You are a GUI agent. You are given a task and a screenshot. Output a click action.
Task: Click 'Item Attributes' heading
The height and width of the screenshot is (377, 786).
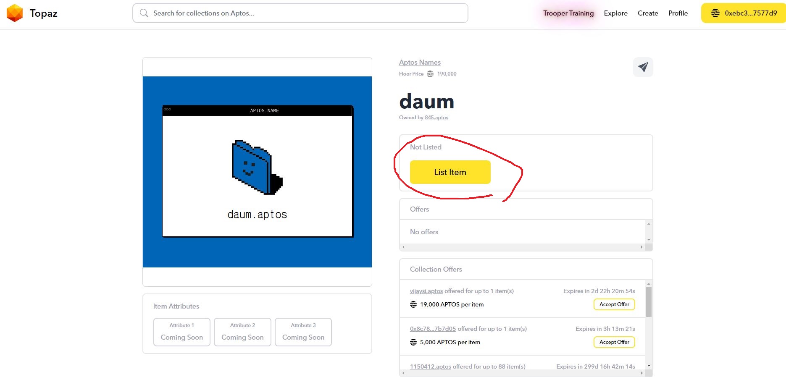coord(176,306)
